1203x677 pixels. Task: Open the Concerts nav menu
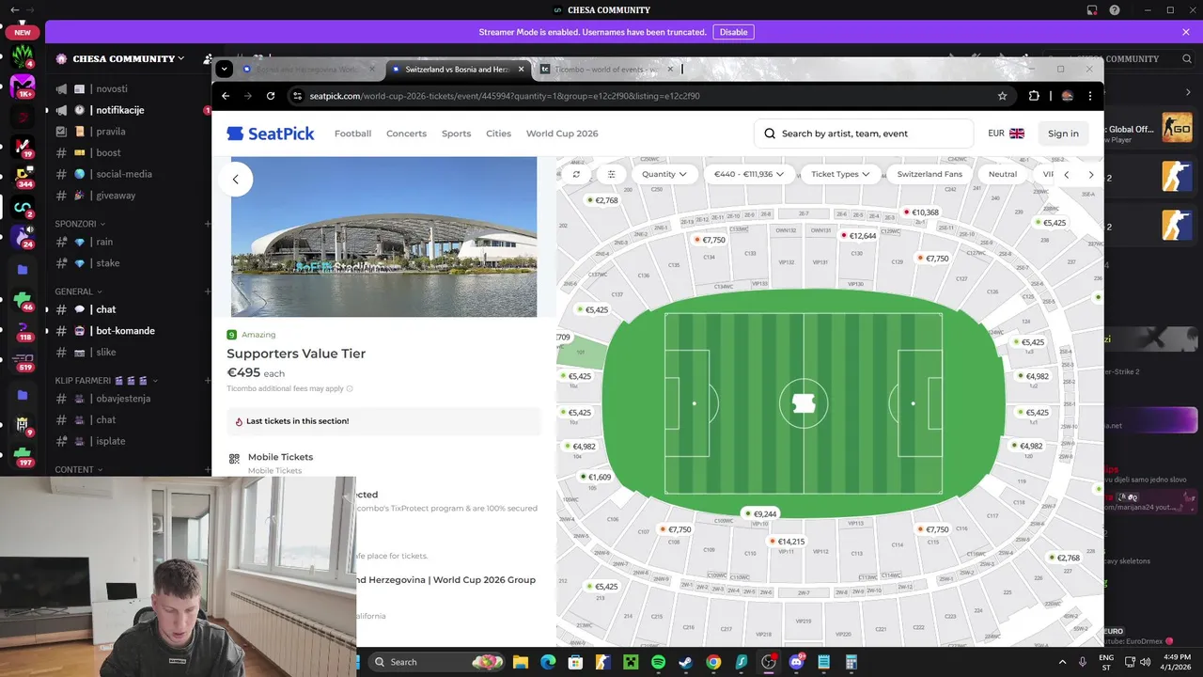coord(406,134)
